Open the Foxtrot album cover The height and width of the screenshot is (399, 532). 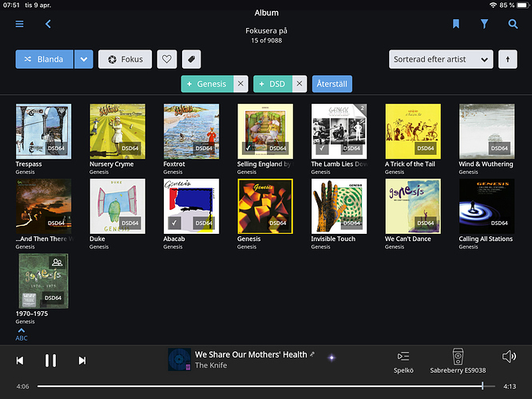[x=192, y=131]
